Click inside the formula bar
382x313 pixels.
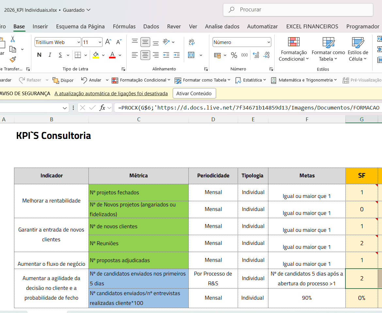click(248, 108)
